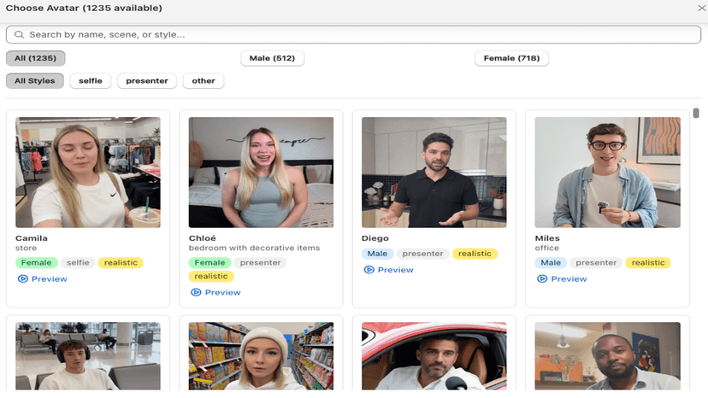Click the search by name field
Image resolution: width=708 pixels, height=398 pixels.
[353, 35]
